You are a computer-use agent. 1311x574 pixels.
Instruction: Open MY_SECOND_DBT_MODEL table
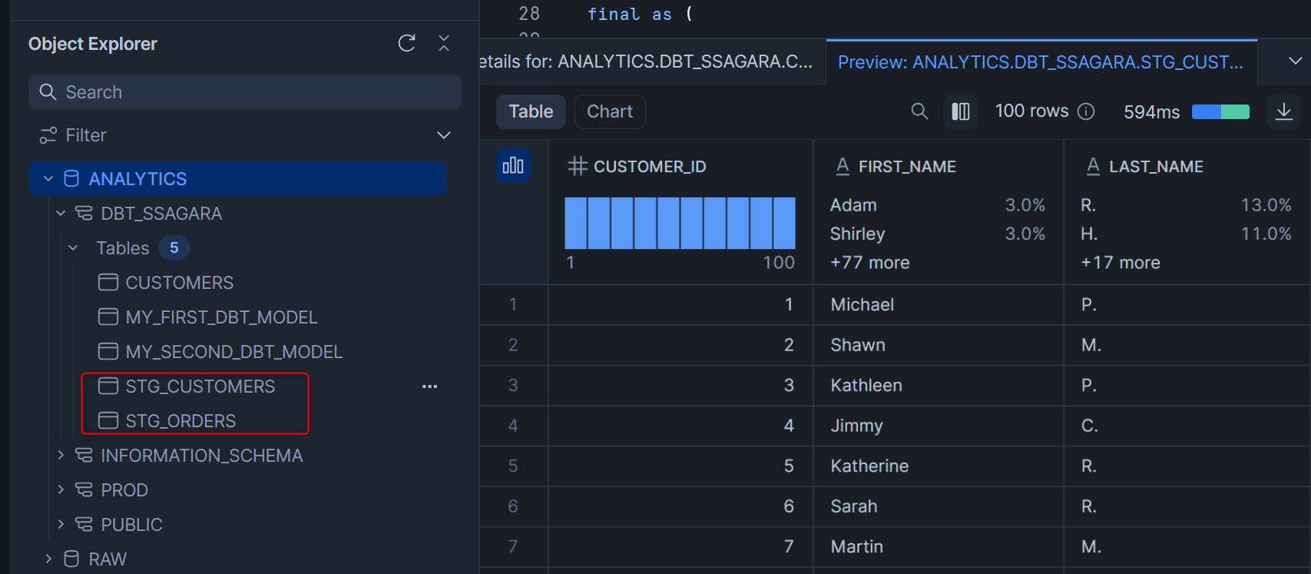(x=233, y=352)
